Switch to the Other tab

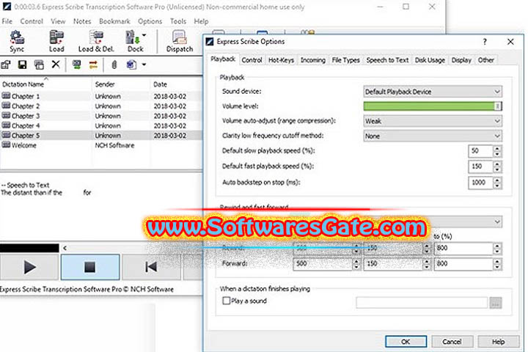point(485,60)
